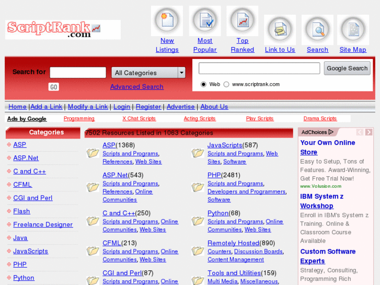Click the Link to Us icon
This screenshot has height=285, width=380.
point(280,30)
